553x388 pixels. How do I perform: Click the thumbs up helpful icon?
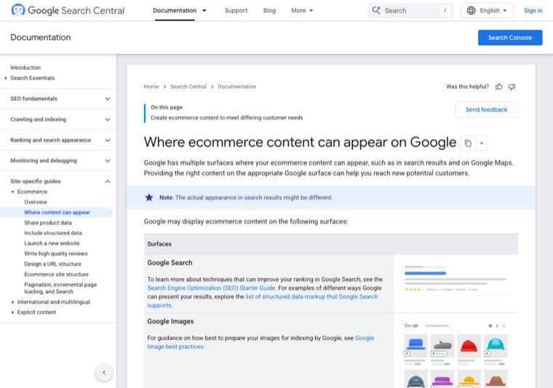[498, 86]
